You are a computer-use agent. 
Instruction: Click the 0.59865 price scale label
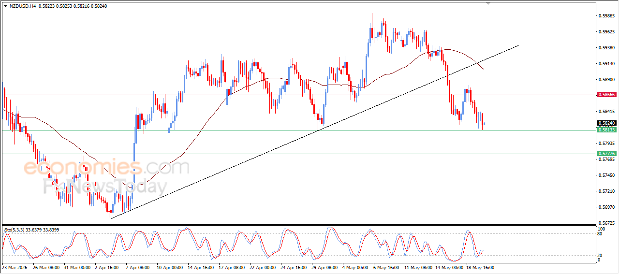[607, 16]
